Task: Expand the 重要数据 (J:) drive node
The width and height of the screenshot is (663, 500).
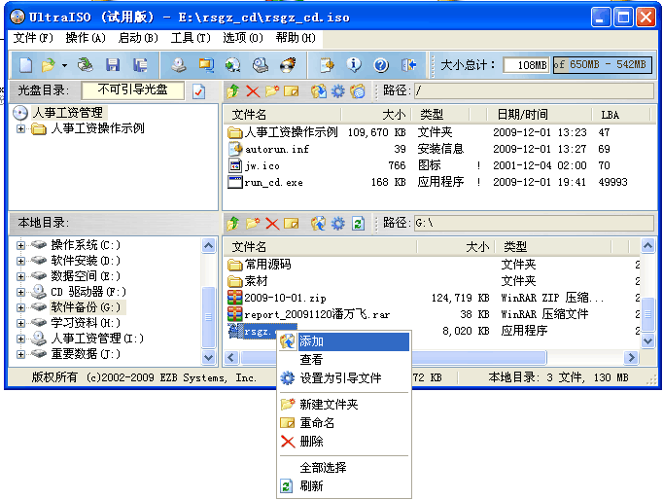Action: pyautogui.click(x=20, y=354)
